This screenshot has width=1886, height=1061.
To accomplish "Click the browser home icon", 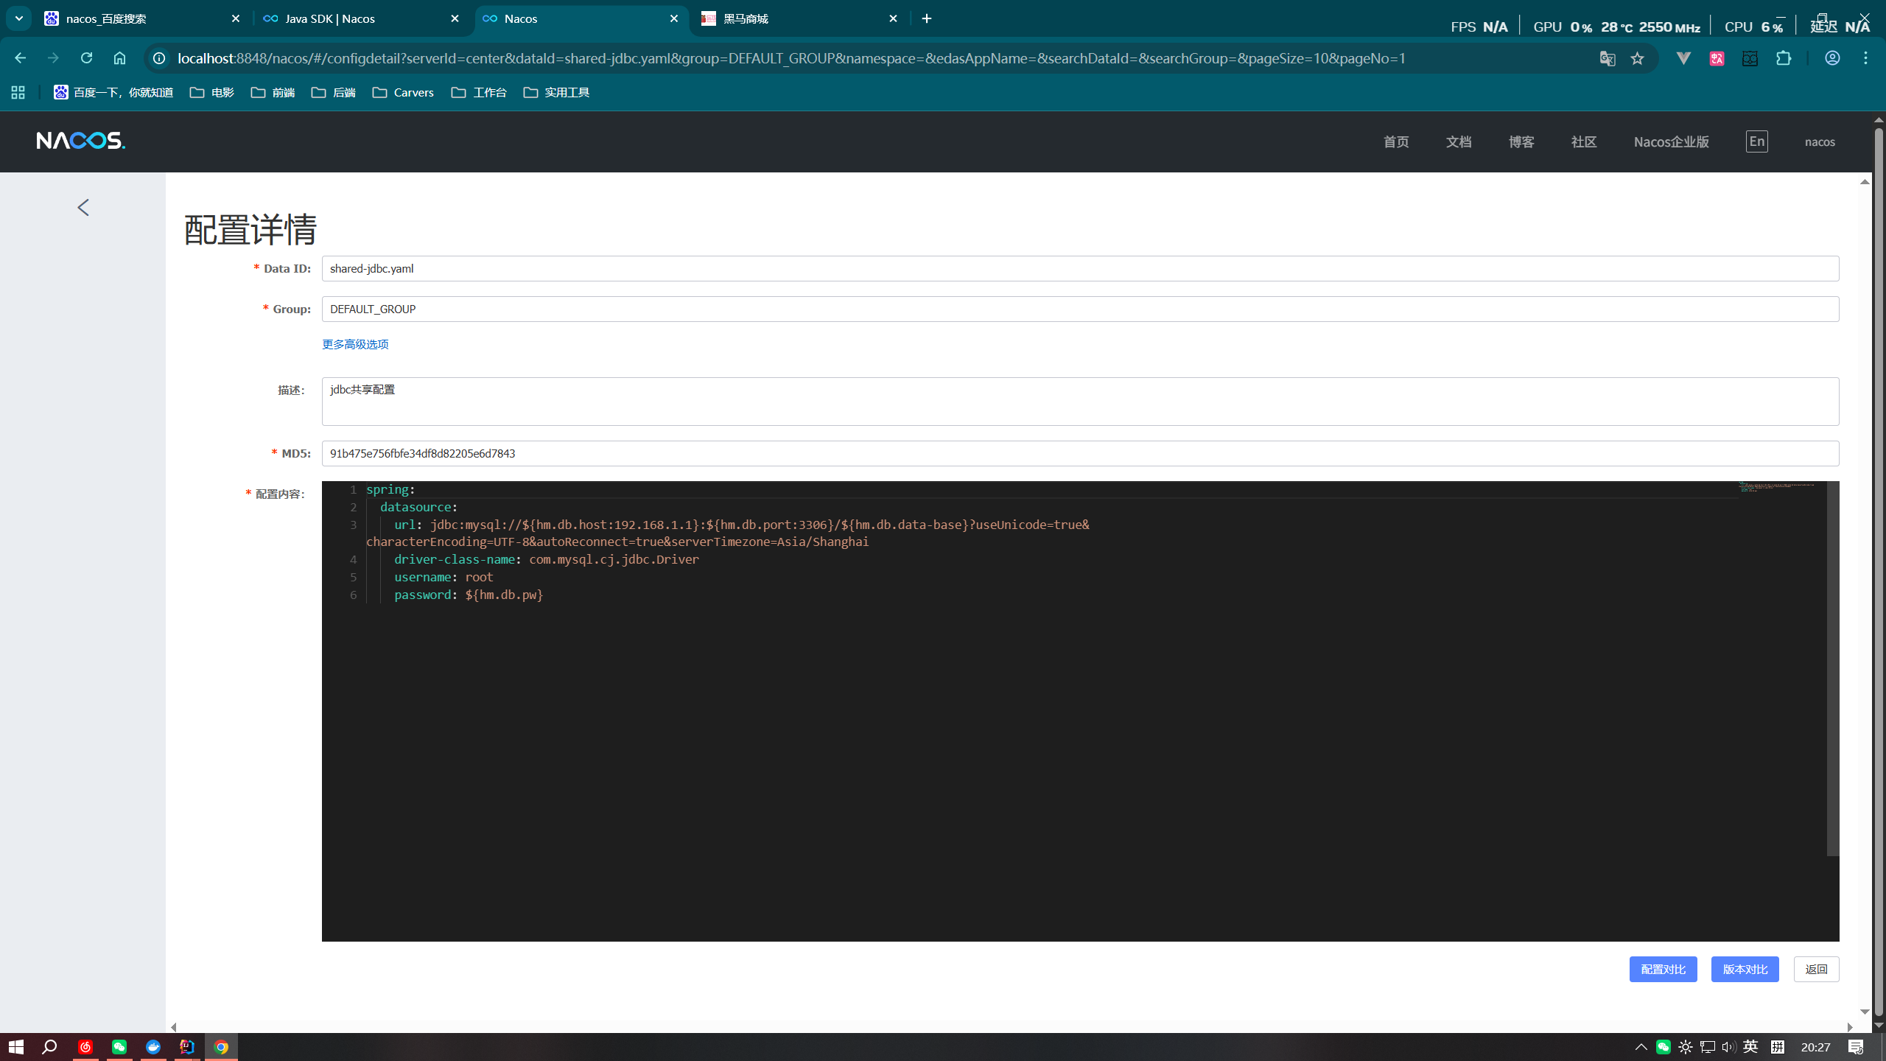I will (119, 58).
